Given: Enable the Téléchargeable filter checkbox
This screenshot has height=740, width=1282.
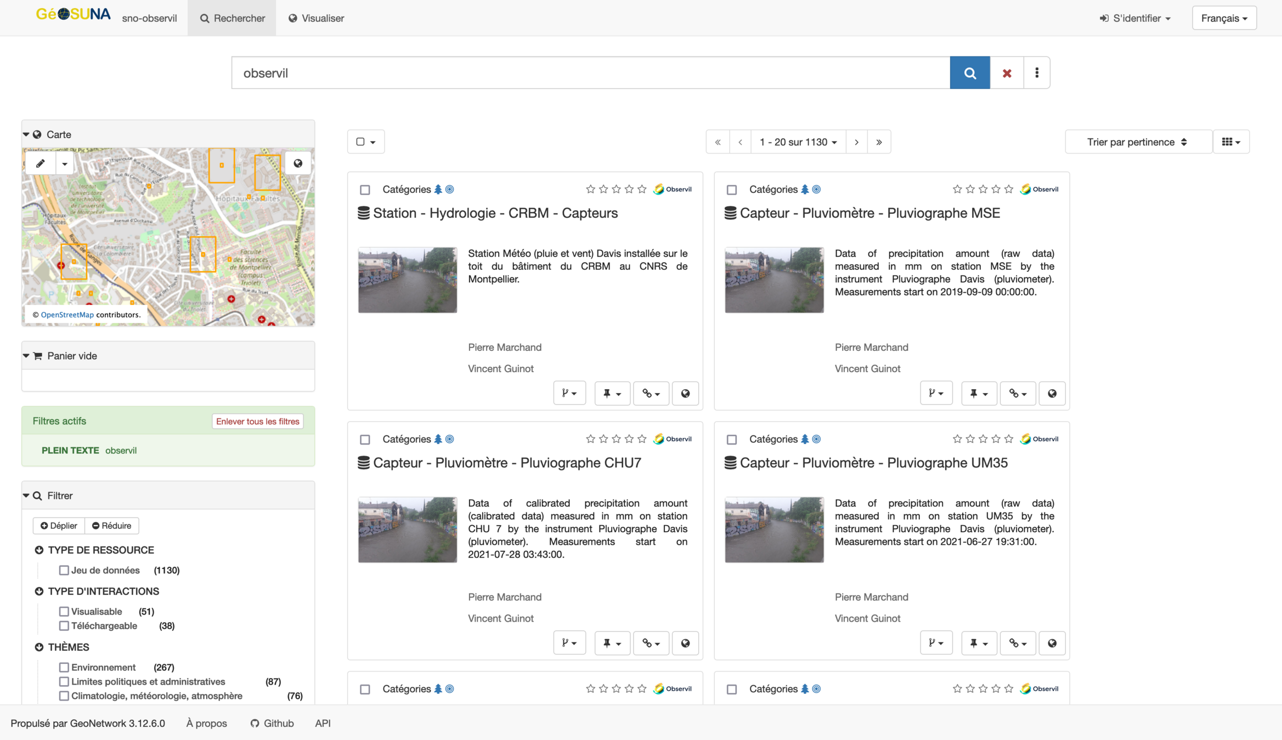Looking at the screenshot, I should click(64, 625).
